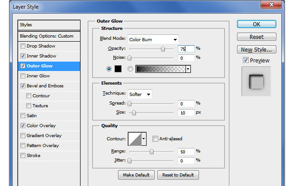Select Blending Options: Custom

pyautogui.click(x=49, y=36)
